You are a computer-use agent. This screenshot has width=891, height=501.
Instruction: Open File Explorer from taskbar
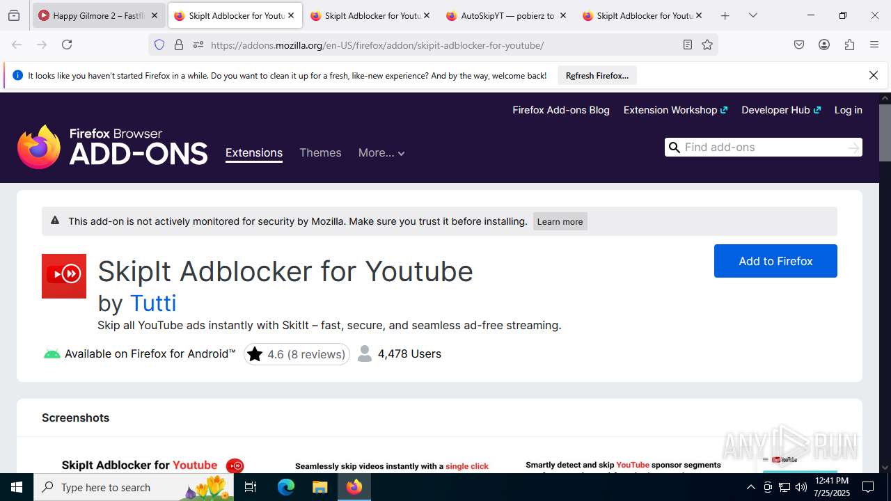(x=320, y=487)
